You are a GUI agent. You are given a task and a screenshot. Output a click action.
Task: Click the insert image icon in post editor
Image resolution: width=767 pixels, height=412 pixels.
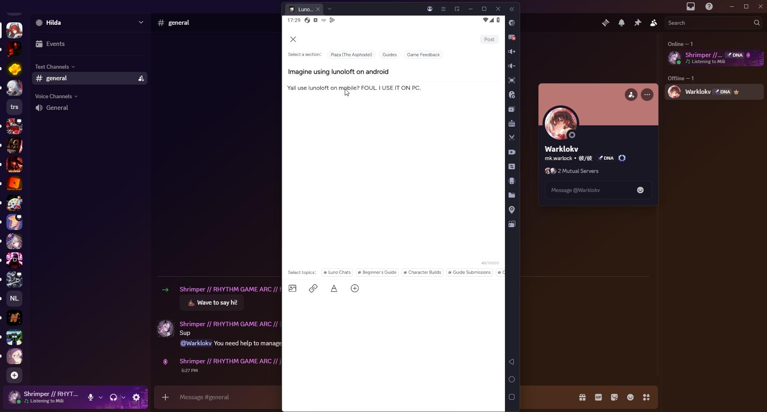292,289
